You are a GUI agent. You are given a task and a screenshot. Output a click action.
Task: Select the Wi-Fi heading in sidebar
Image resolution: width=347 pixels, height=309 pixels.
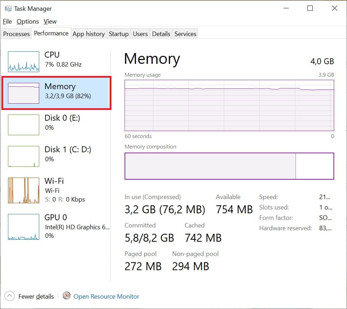pyautogui.click(x=54, y=181)
